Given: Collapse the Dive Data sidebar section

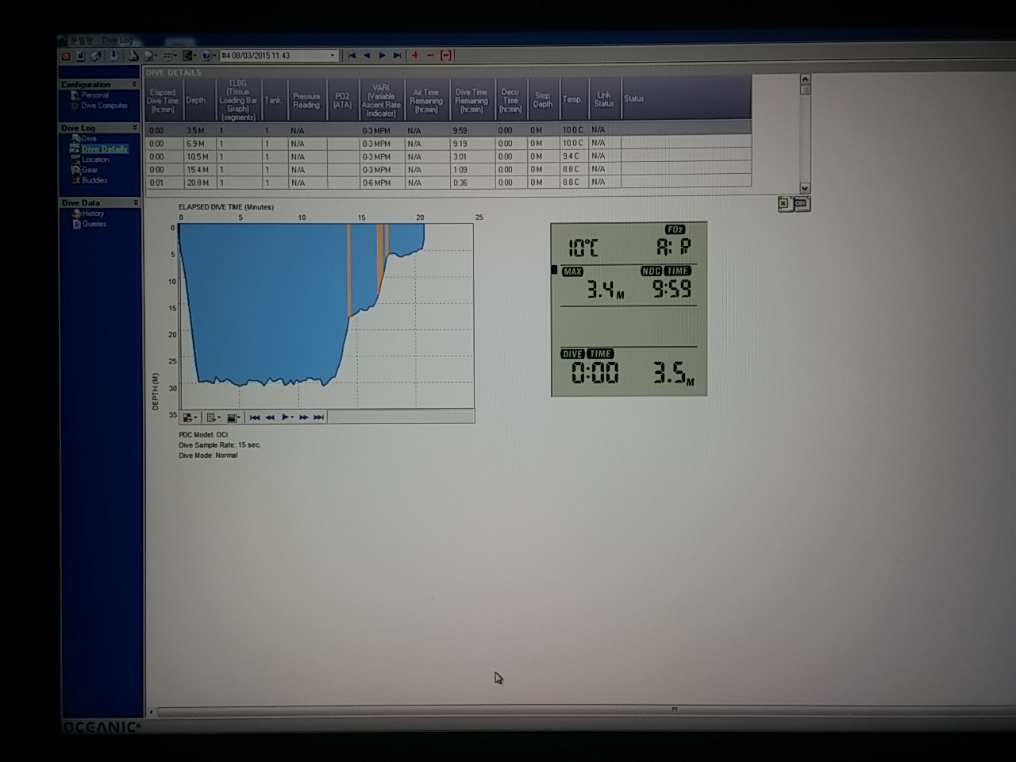Looking at the screenshot, I should [x=135, y=203].
